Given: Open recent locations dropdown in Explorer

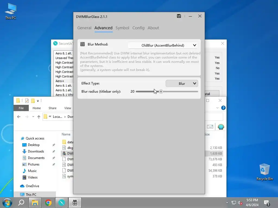Looking at the screenshot, I should tap(33, 117).
